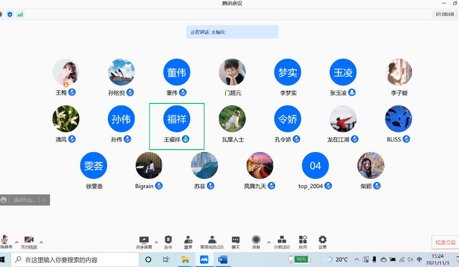459x267 pixels.
Task: Open Manage Members (管理成员) panel
Action: click(x=212, y=240)
